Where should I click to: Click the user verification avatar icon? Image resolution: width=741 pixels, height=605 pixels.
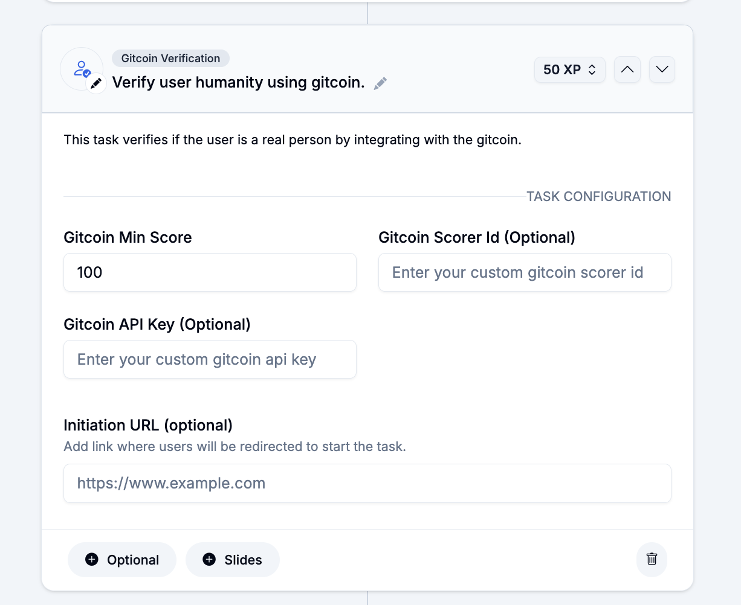[x=80, y=68]
